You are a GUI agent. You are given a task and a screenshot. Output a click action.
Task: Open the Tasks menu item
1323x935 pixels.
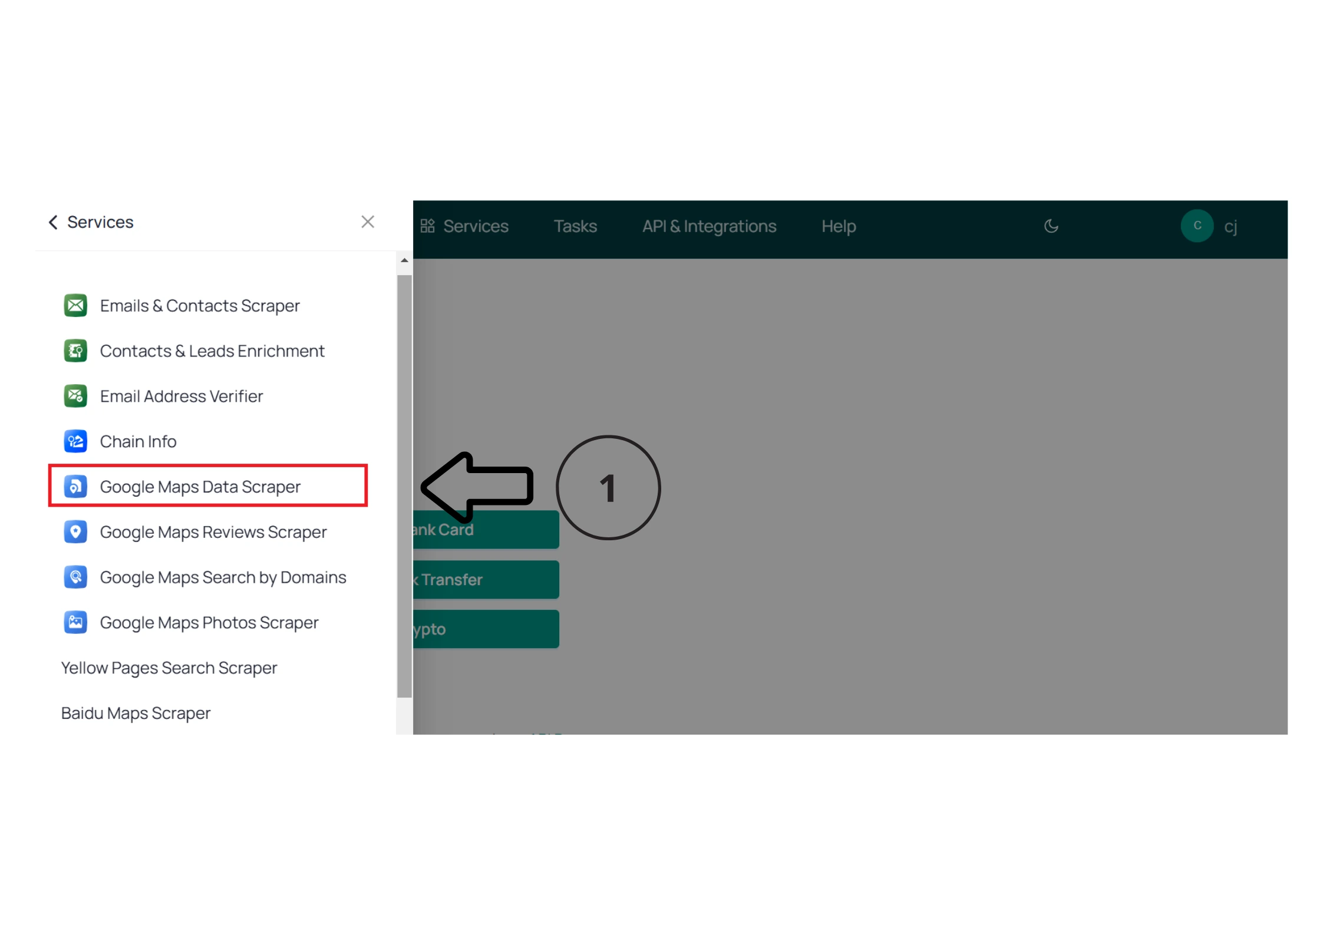(x=575, y=226)
